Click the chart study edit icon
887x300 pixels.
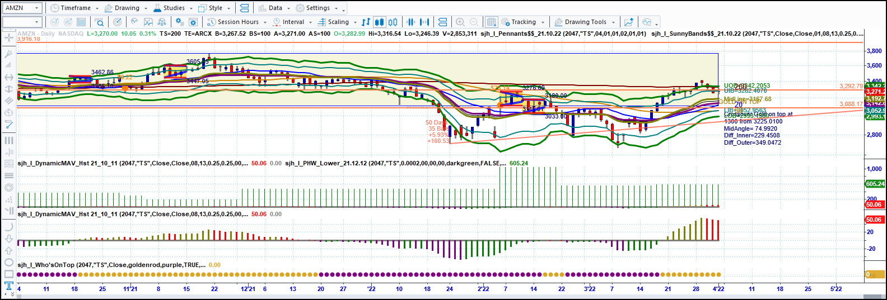[148, 22]
